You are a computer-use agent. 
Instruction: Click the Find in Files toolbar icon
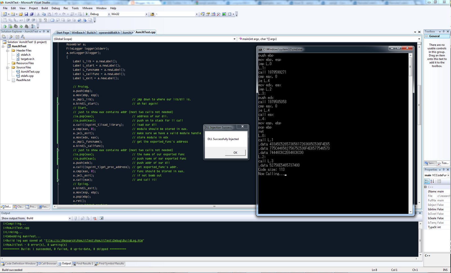[x=152, y=14]
